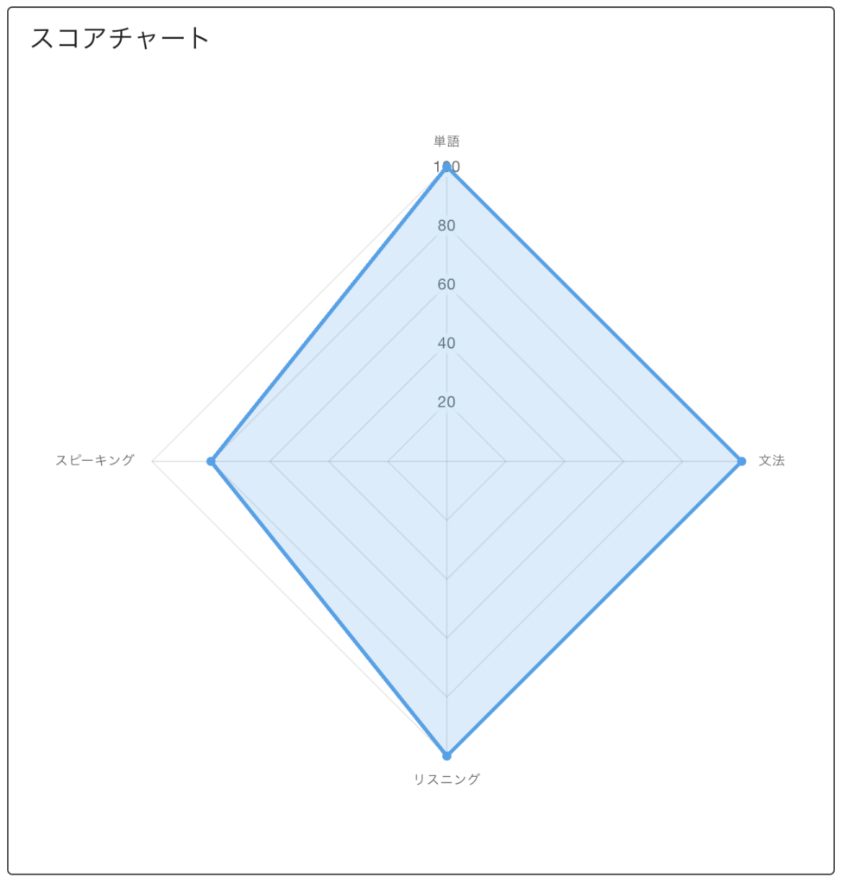Select the 単語 axis label

click(446, 141)
